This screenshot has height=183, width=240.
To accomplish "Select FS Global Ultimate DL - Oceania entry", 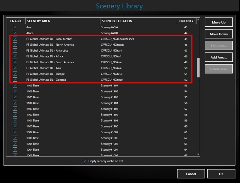I will [x=46, y=79].
